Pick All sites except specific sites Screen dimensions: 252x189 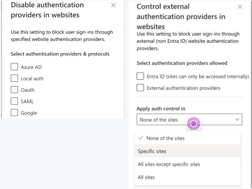pos(169,164)
